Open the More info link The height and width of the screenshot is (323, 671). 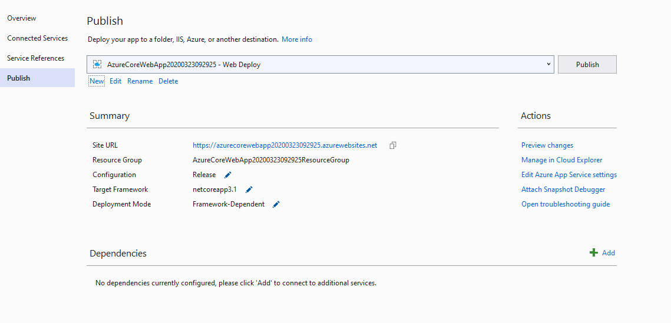297,39
